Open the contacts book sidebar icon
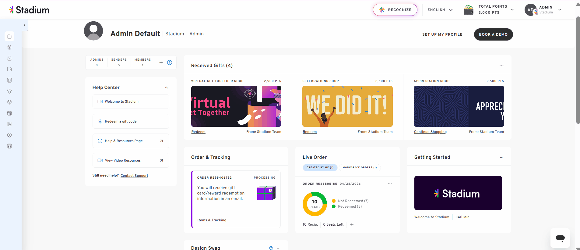Image resolution: width=580 pixels, height=250 pixels. tap(9, 124)
